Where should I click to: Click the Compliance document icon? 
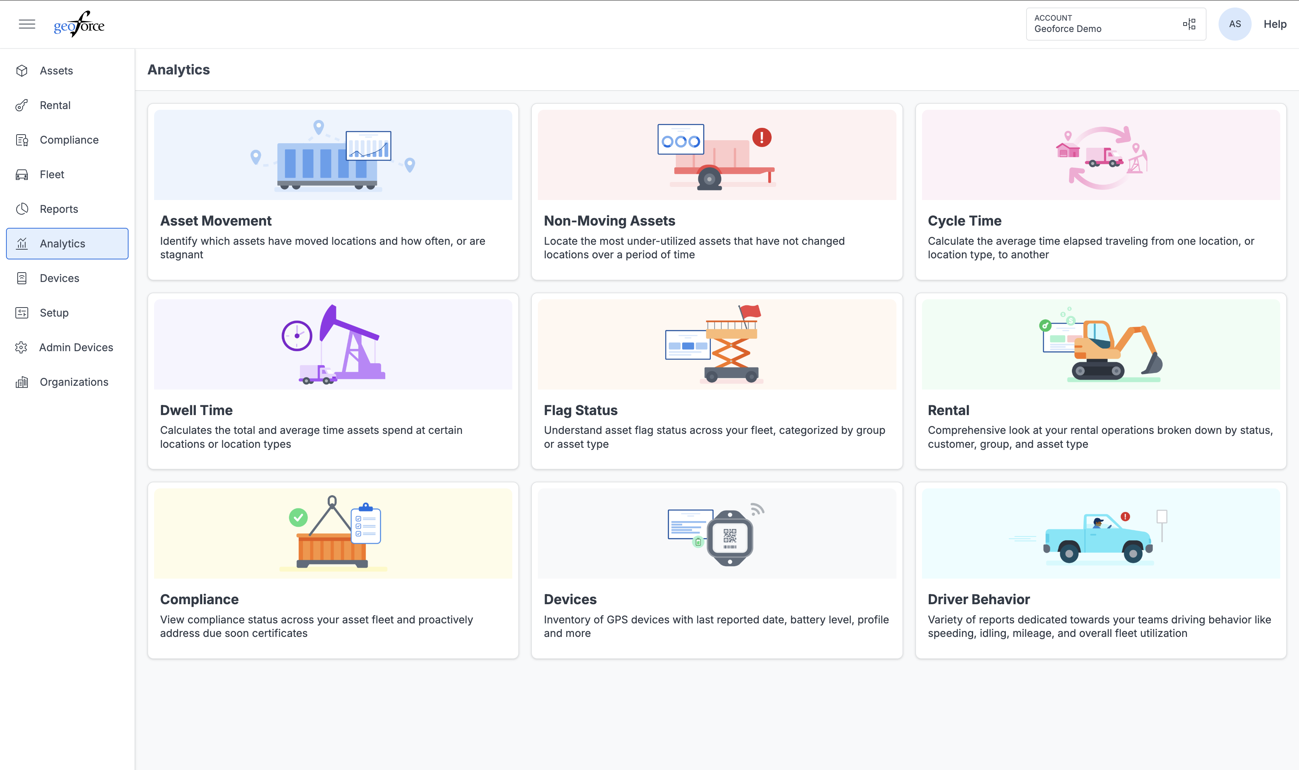point(22,140)
